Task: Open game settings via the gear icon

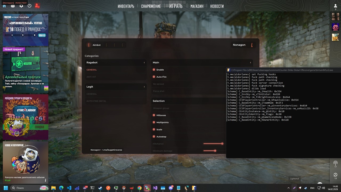Action: pyautogui.click(x=21, y=6)
